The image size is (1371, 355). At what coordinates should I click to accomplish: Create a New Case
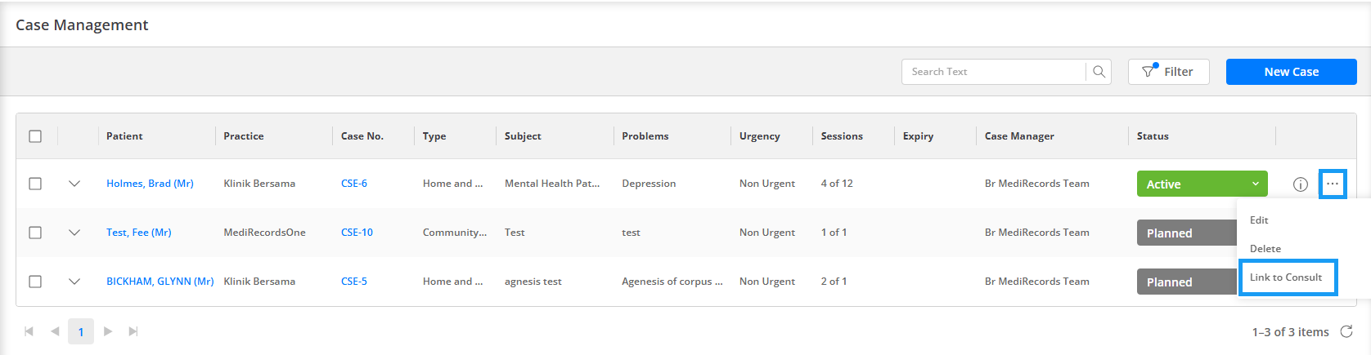(x=1291, y=72)
